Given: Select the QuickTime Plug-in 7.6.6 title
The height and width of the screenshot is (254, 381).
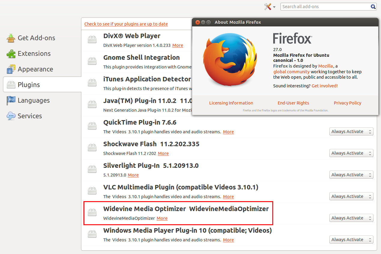Looking at the screenshot, I should coord(140,122).
